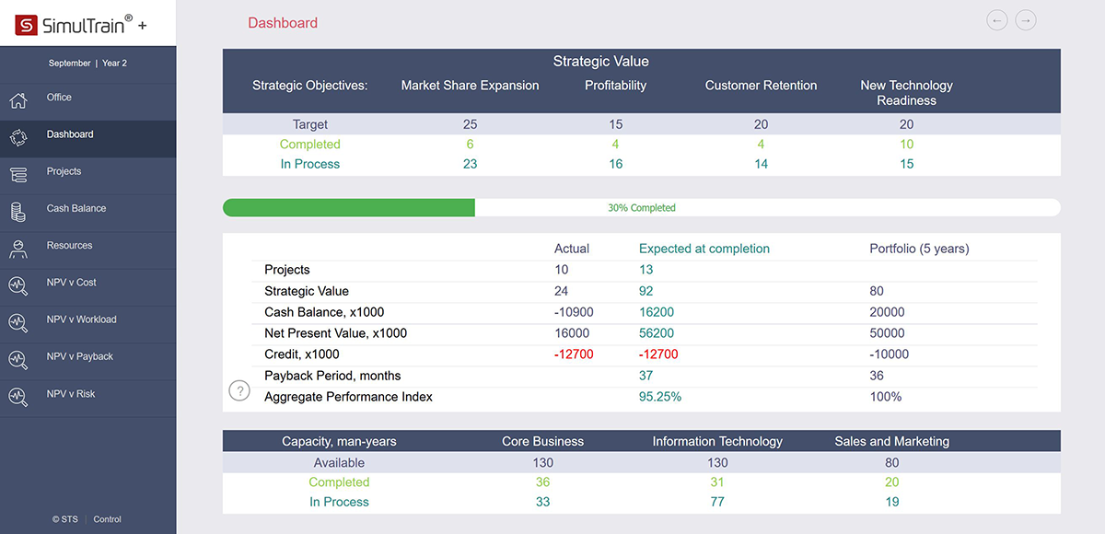Open the NPV v Payback menu item

point(79,356)
